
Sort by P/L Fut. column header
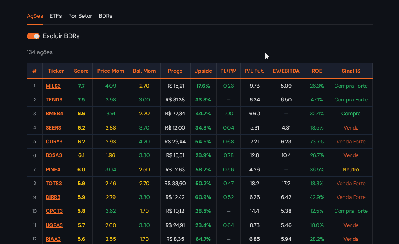(255, 71)
